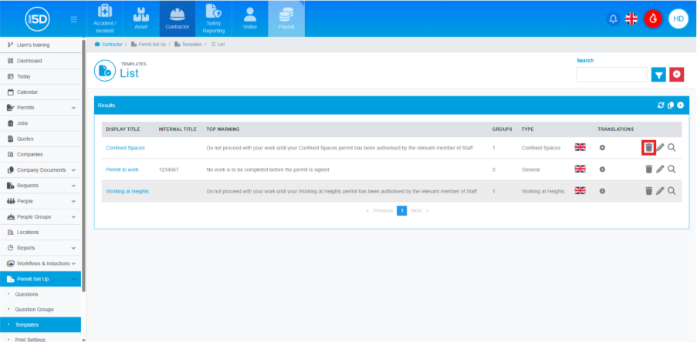Focus the Search input field
Screen dimensions: 697x342
click(x=611, y=74)
